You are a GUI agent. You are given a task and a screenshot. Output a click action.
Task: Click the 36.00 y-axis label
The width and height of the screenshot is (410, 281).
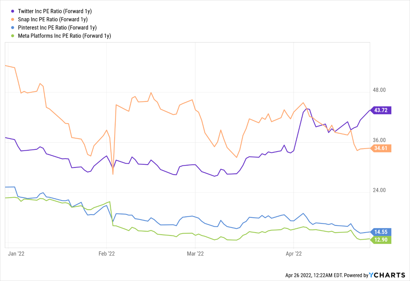pyautogui.click(x=379, y=140)
